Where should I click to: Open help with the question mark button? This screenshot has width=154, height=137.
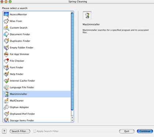click(4, 131)
